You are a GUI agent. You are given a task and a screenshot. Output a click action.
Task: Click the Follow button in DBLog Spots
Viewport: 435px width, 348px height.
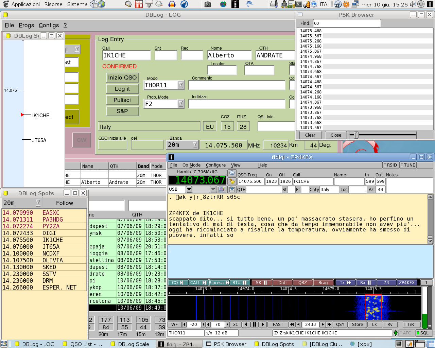(x=65, y=203)
